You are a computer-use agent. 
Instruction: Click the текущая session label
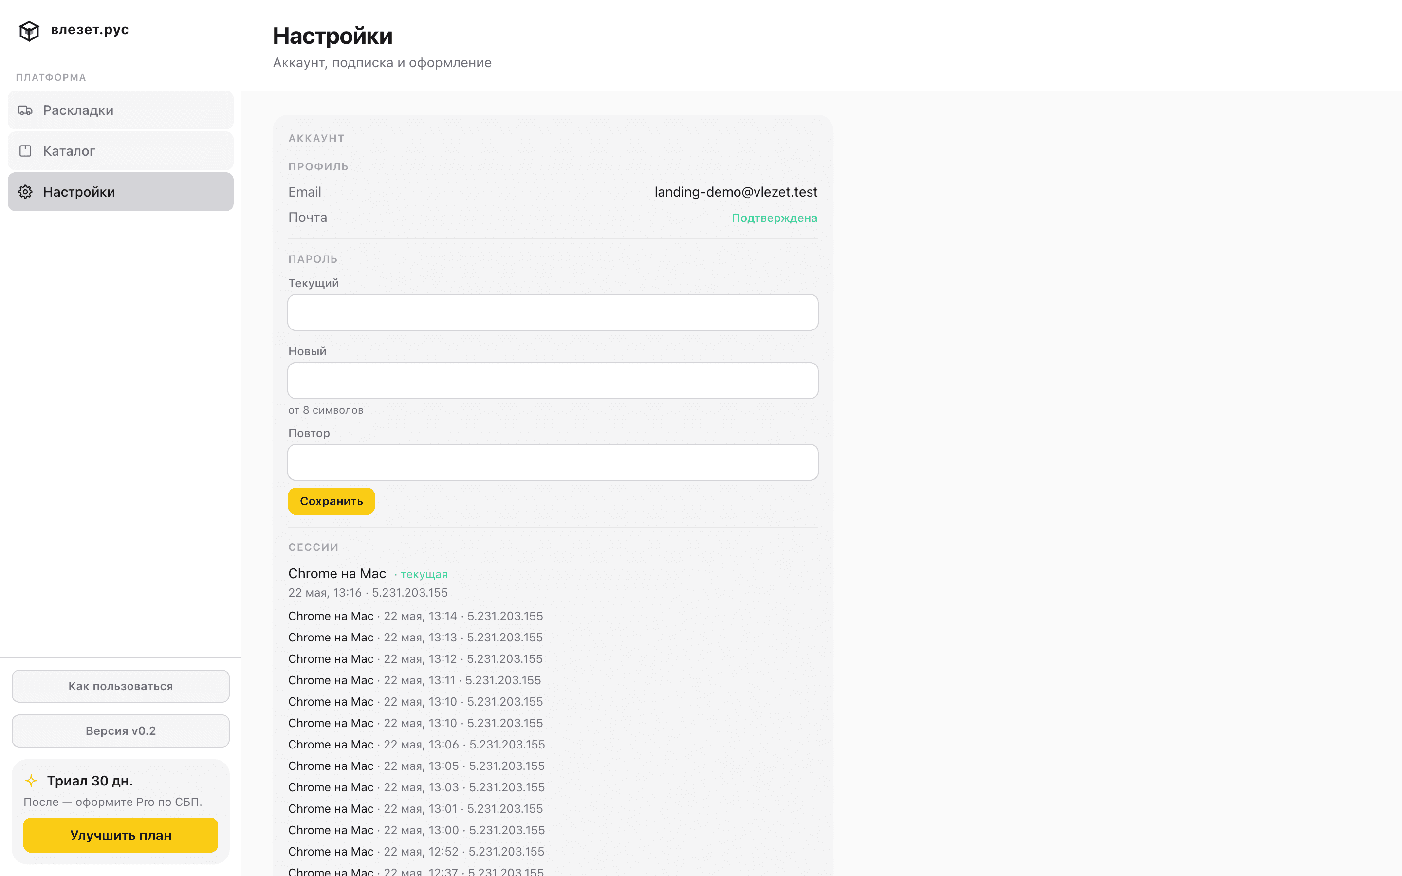pyautogui.click(x=424, y=574)
